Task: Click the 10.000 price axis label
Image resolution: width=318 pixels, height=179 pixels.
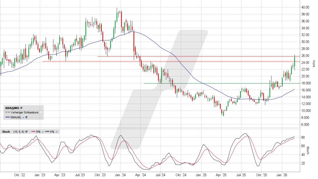Action: tap(306, 111)
